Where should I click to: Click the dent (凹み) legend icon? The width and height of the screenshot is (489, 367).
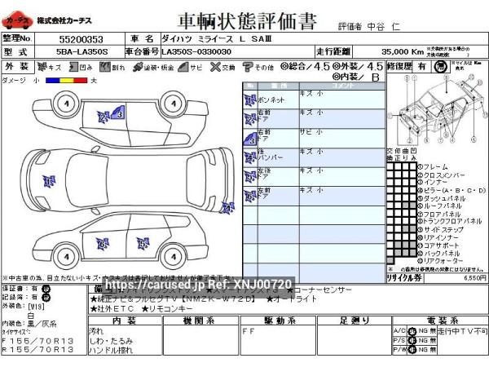(x=73, y=68)
